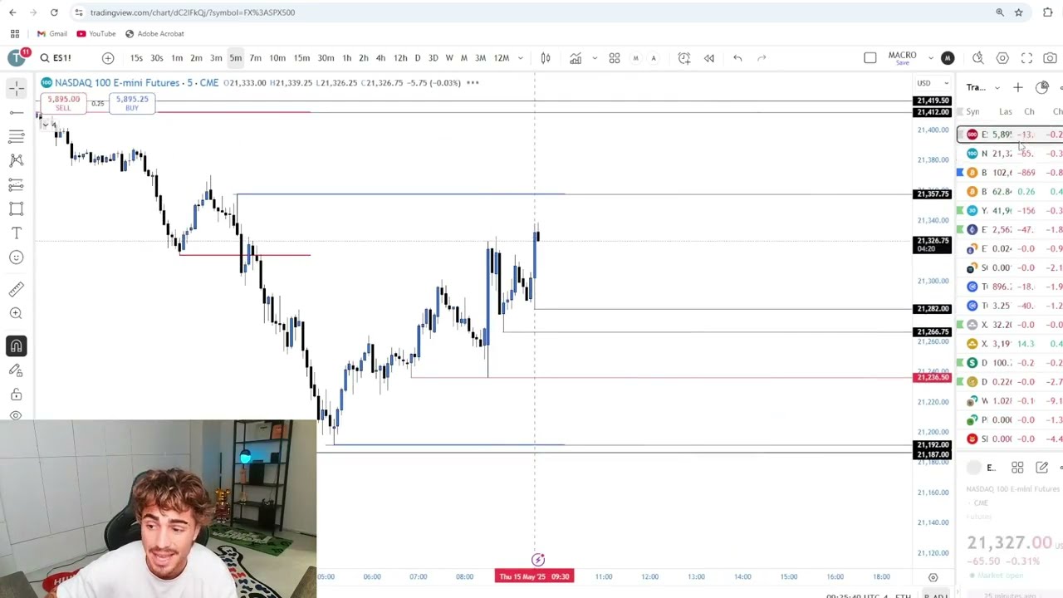Open chart settings hexagon icon
This screenshot has height=598, width=1063.
1002,58
